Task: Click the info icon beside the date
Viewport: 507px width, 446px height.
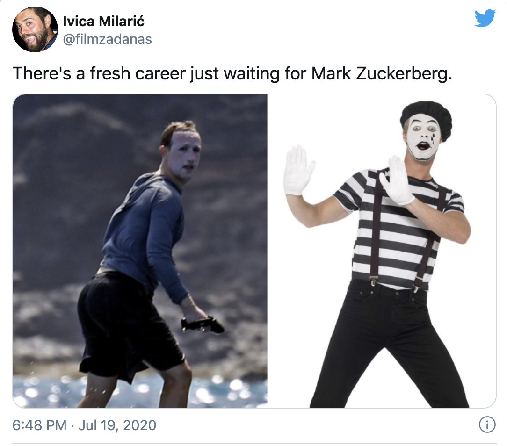Action: click(x=487, y=425)
